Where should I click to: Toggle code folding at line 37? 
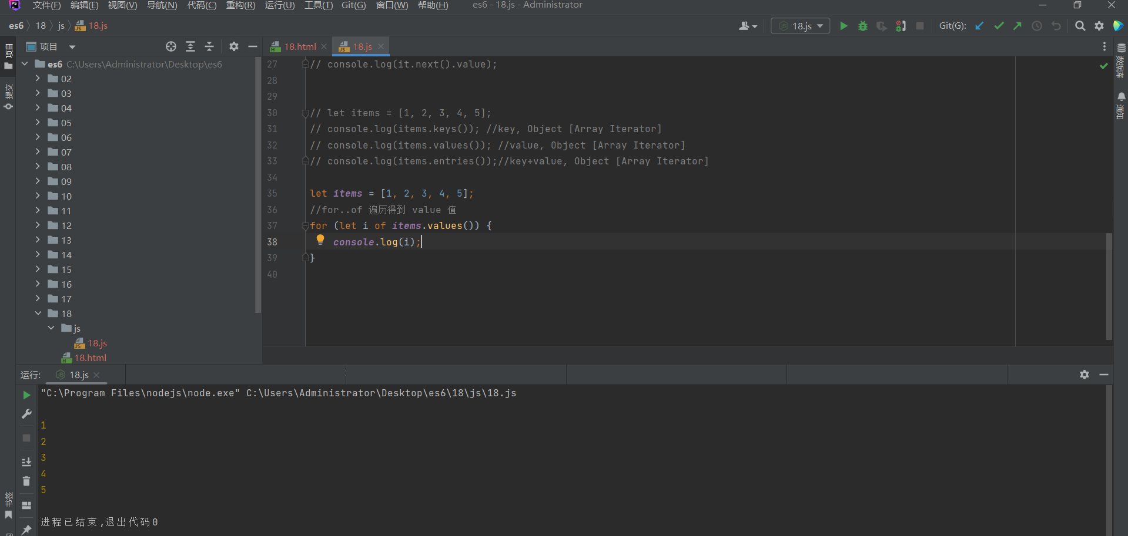(305, 225)
